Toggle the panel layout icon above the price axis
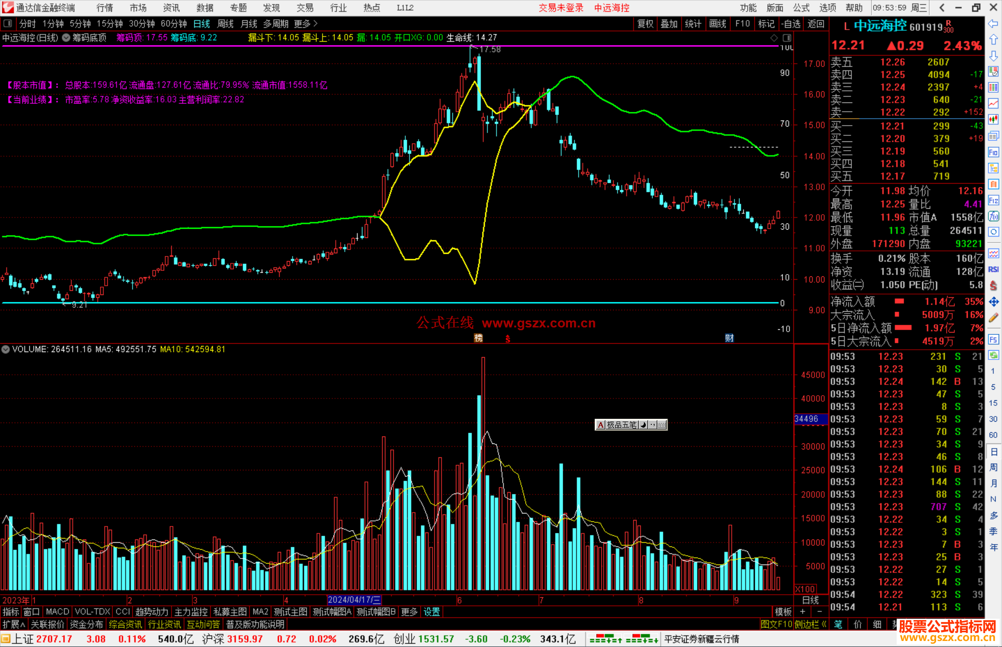The height and width of the screenshot is (647, 1002). 787,38
